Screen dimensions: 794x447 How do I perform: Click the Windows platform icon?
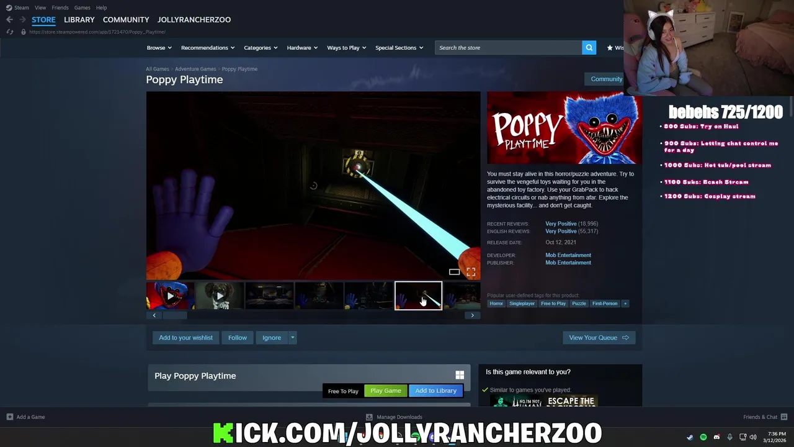point(460,375)
